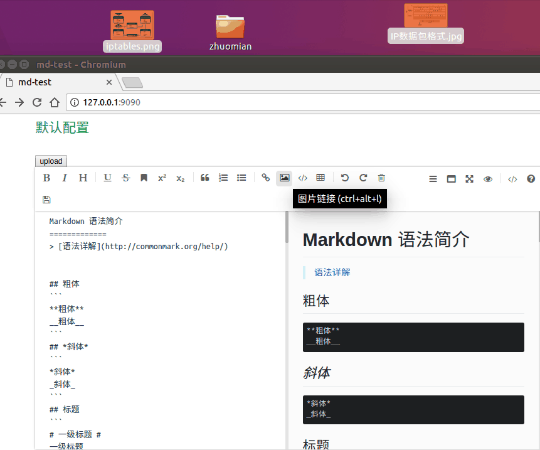Viewport: 540px width, 450px height.
Task: Click the commonmark.org link line in editor
Action: tap(139, 247)
